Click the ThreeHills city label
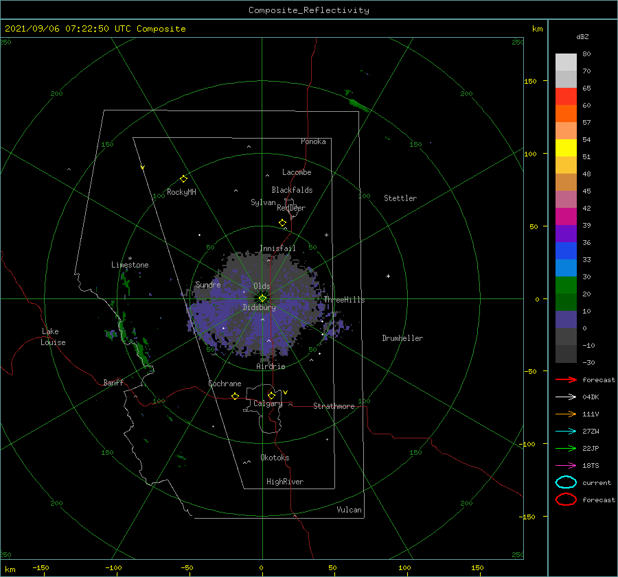The image size is (618, 577). 345,300
